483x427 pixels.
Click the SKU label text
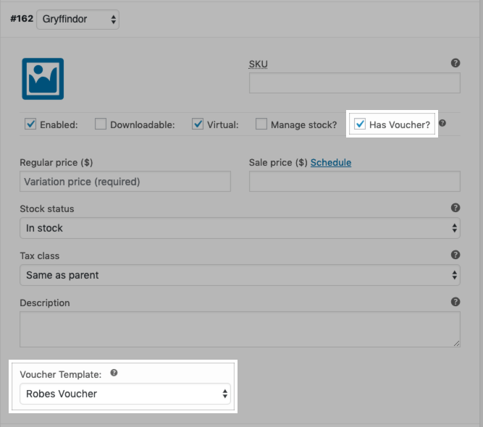tap(258, 64)
